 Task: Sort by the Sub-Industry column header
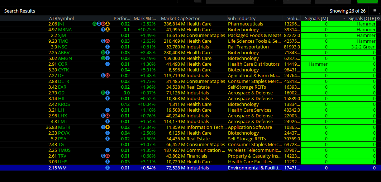coord(242,19)
